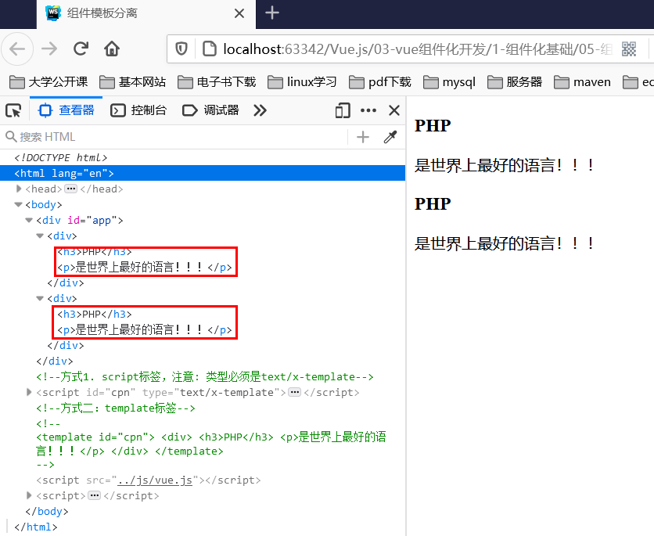Open devtools more options menu
Viewport: 654px width, 536px height.
pos(368,110)
